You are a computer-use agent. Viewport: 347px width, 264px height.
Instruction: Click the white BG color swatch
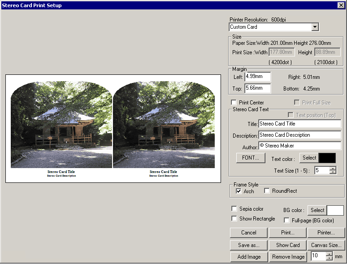335,210
